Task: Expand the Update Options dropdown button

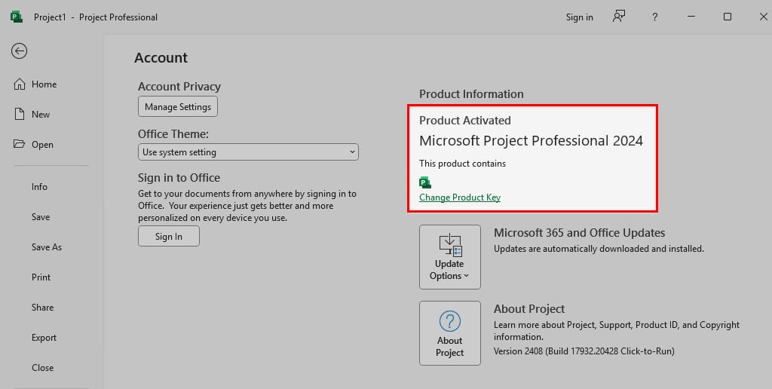Action: 450,257
